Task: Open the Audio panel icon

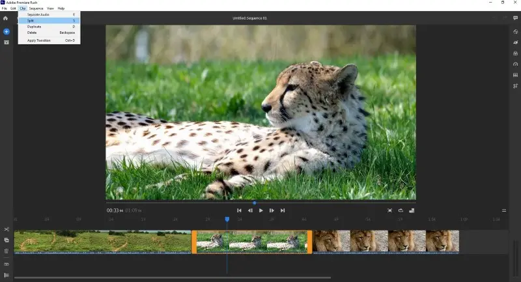Action: pos(515,75)
